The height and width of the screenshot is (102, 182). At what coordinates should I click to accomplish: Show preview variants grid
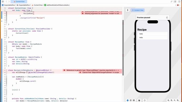134,100
